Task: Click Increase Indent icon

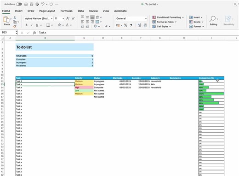Action: (87, 26)
